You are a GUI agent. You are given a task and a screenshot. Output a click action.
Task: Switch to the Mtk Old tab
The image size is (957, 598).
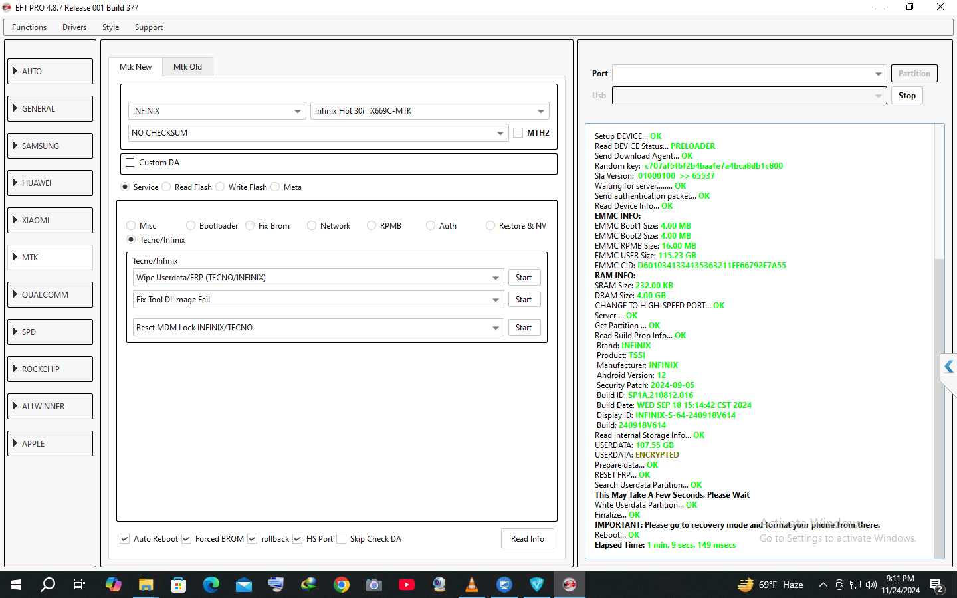pyautogui.click(x=187, y=67)
